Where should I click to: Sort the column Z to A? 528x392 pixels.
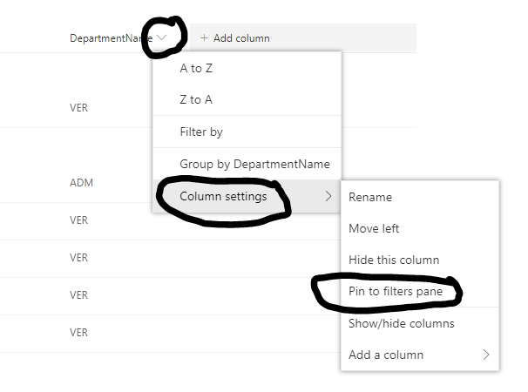click(196, 99)
